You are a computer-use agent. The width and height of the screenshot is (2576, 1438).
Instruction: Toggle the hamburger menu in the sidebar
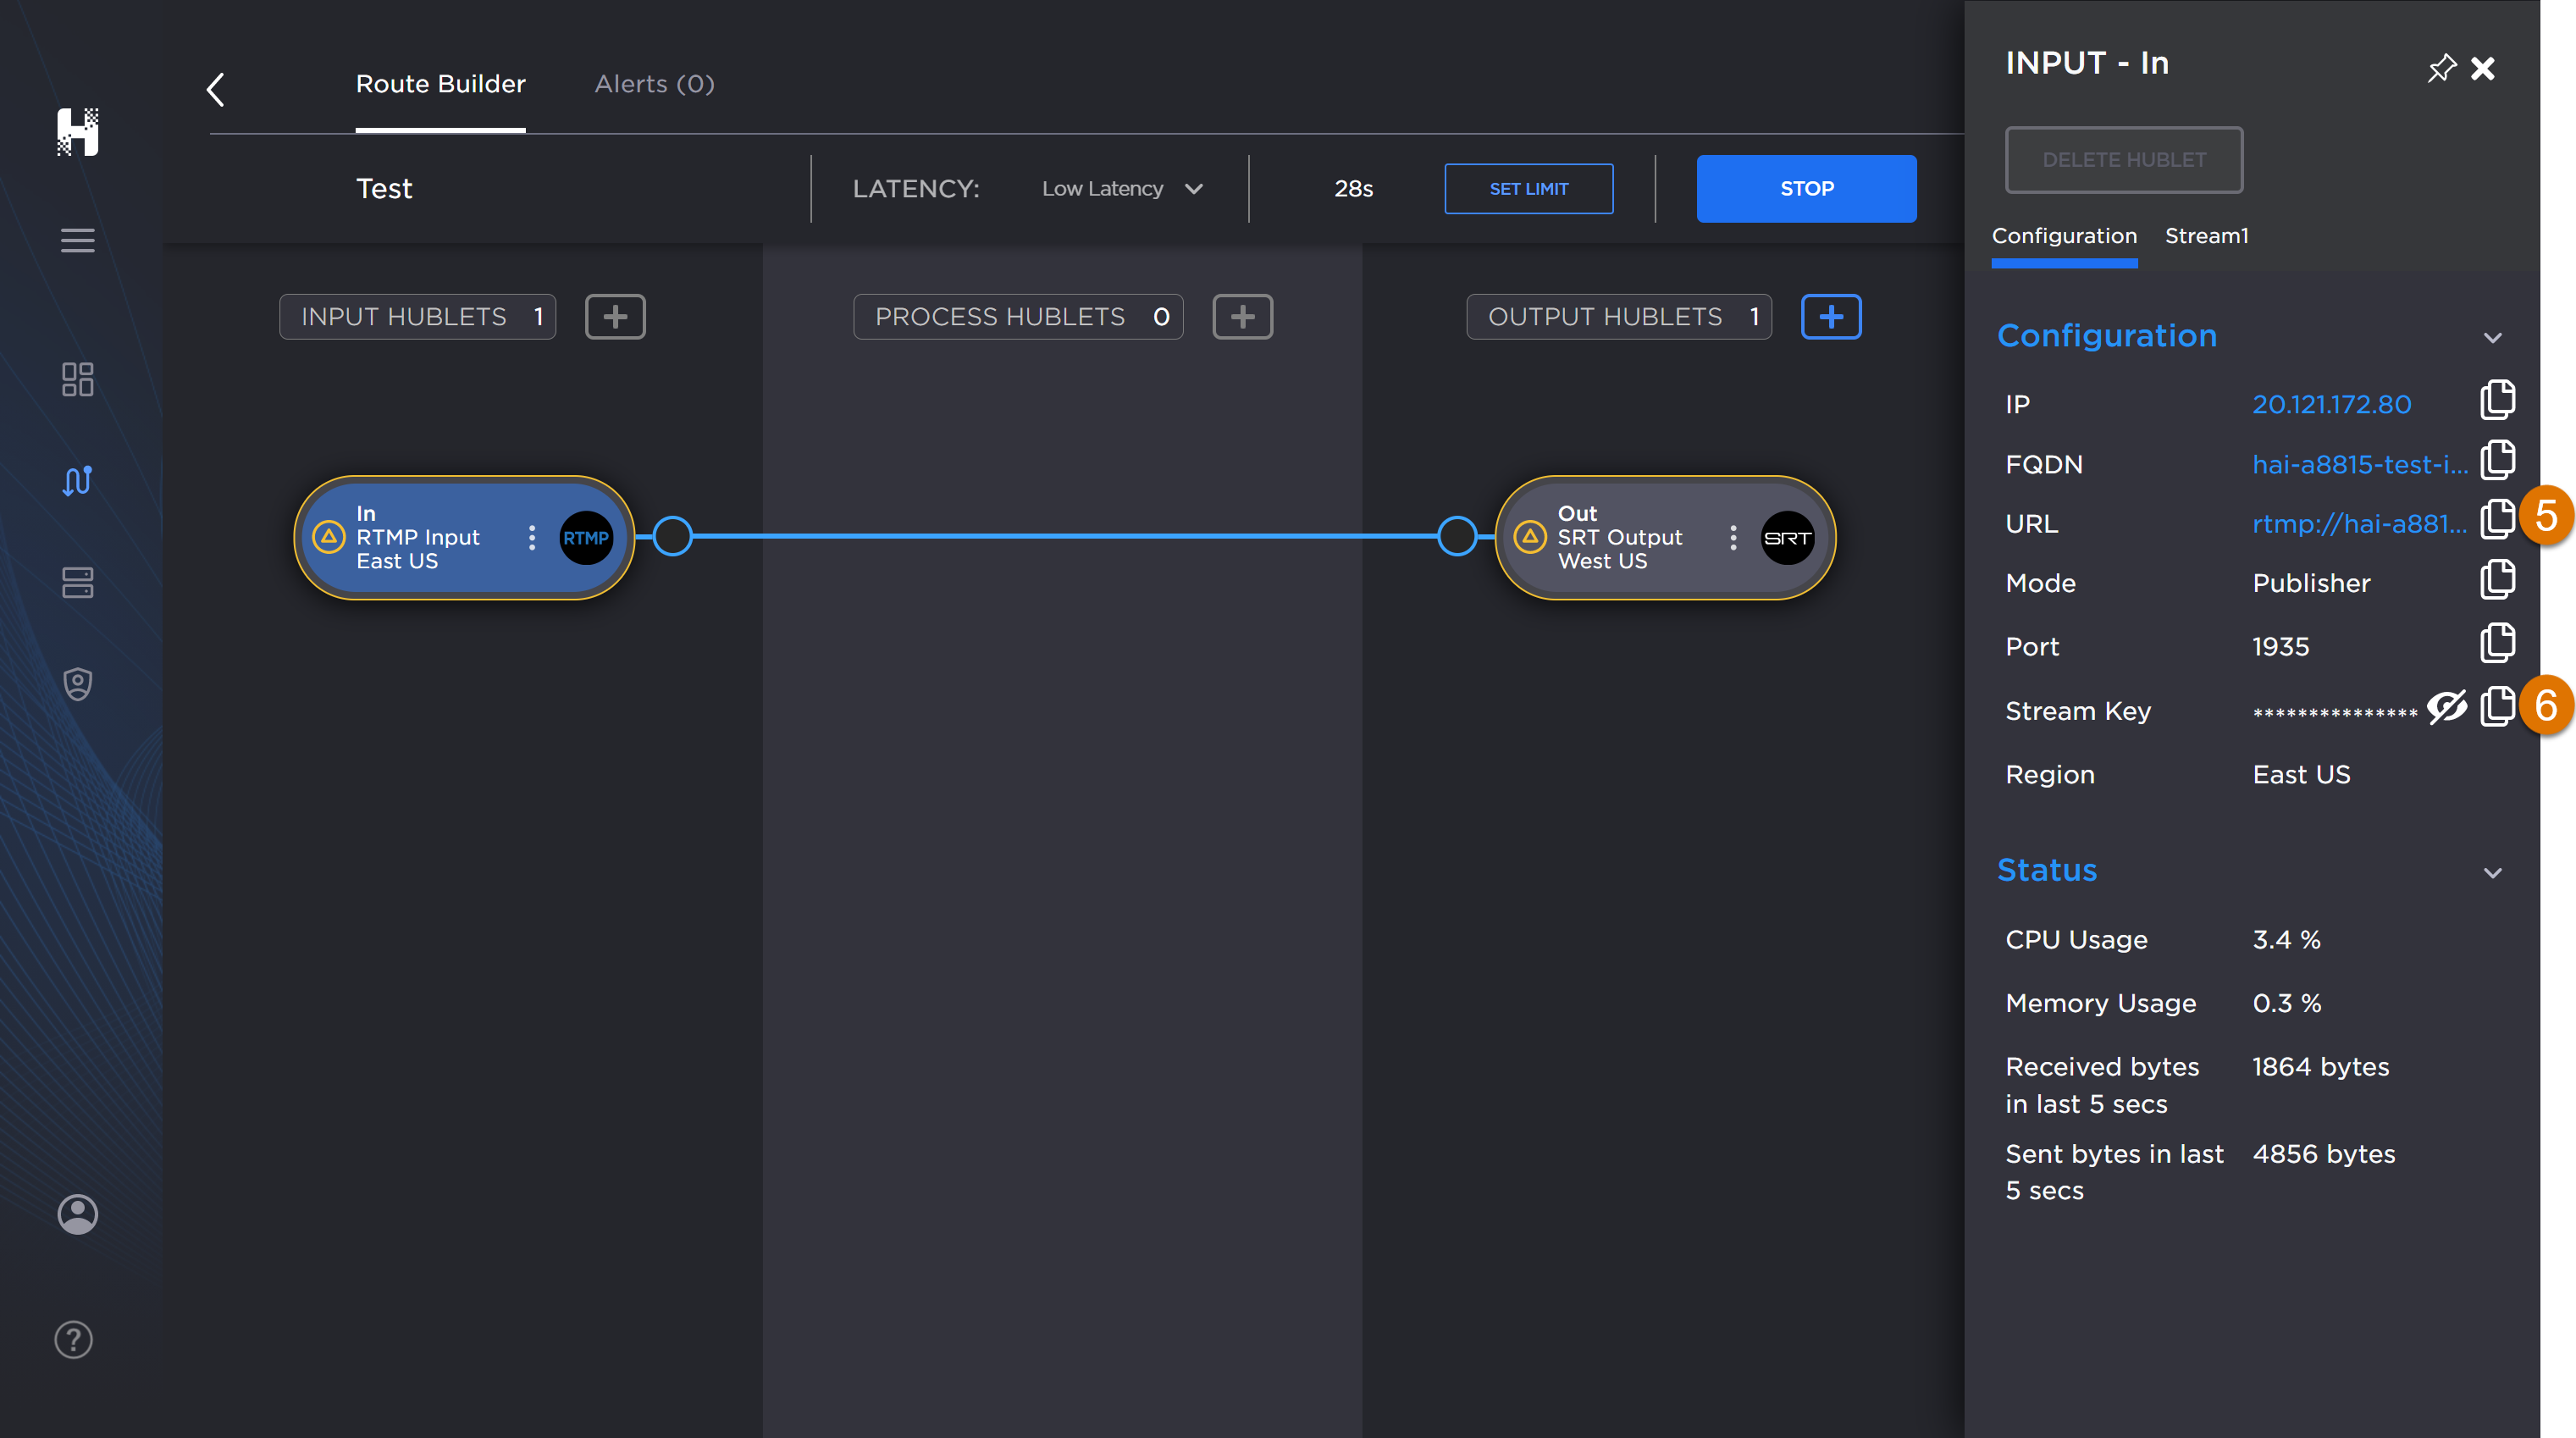(77, 240)
